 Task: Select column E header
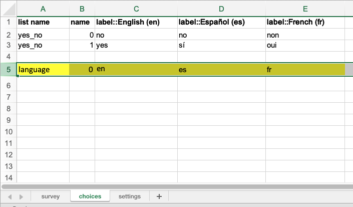coord(305,9)
